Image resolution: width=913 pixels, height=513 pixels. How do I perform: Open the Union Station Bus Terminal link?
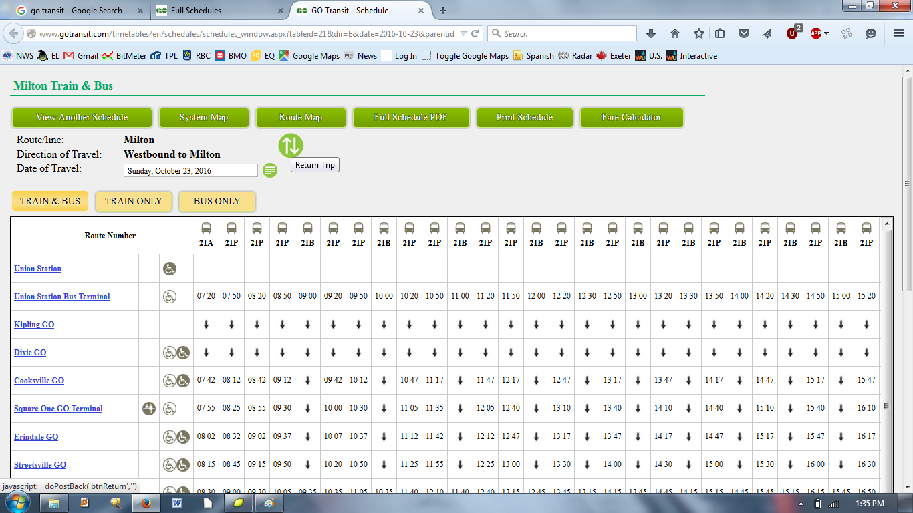(x=62, y=297)
